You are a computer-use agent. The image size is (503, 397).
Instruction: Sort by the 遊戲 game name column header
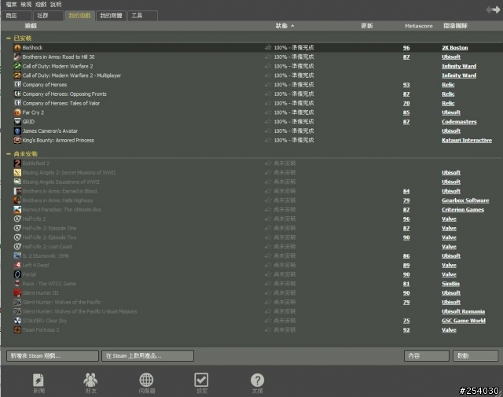point(31,26)
